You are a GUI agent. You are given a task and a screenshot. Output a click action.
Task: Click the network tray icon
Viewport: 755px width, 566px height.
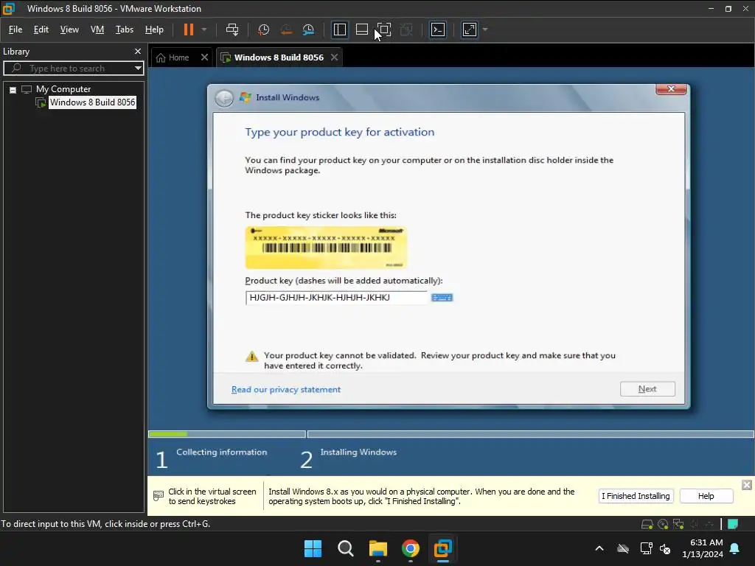(x=646, y=548)
